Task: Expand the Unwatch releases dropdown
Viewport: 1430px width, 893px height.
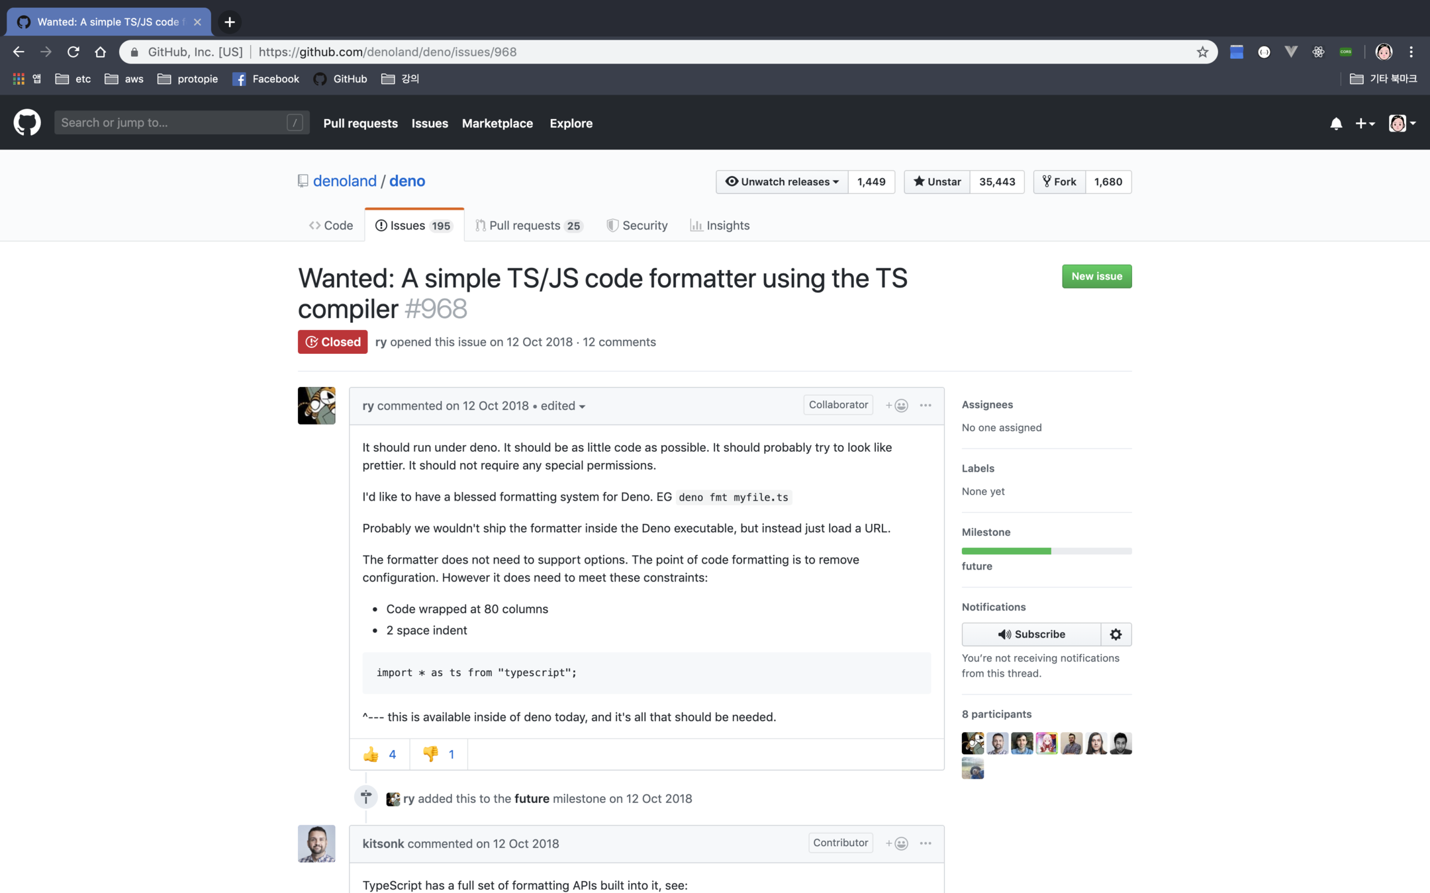Action: point(782,182)
